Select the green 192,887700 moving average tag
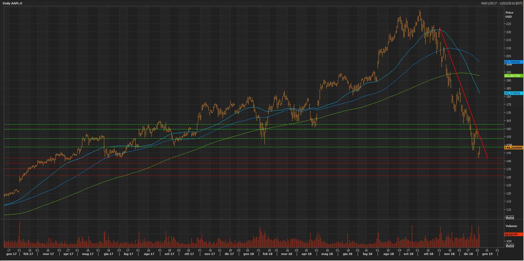 coord(513,76)
